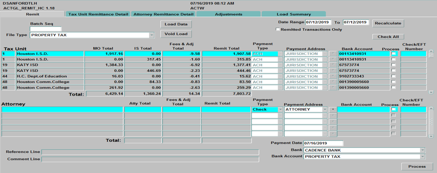This screenshot has width=437, height=173.
Task: Open the File Type PROPERTY TAX dropdown
Action: pyautogui.click(x=152, y=35)
